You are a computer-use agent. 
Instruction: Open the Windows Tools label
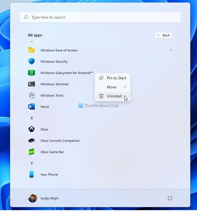coord(52,95)
